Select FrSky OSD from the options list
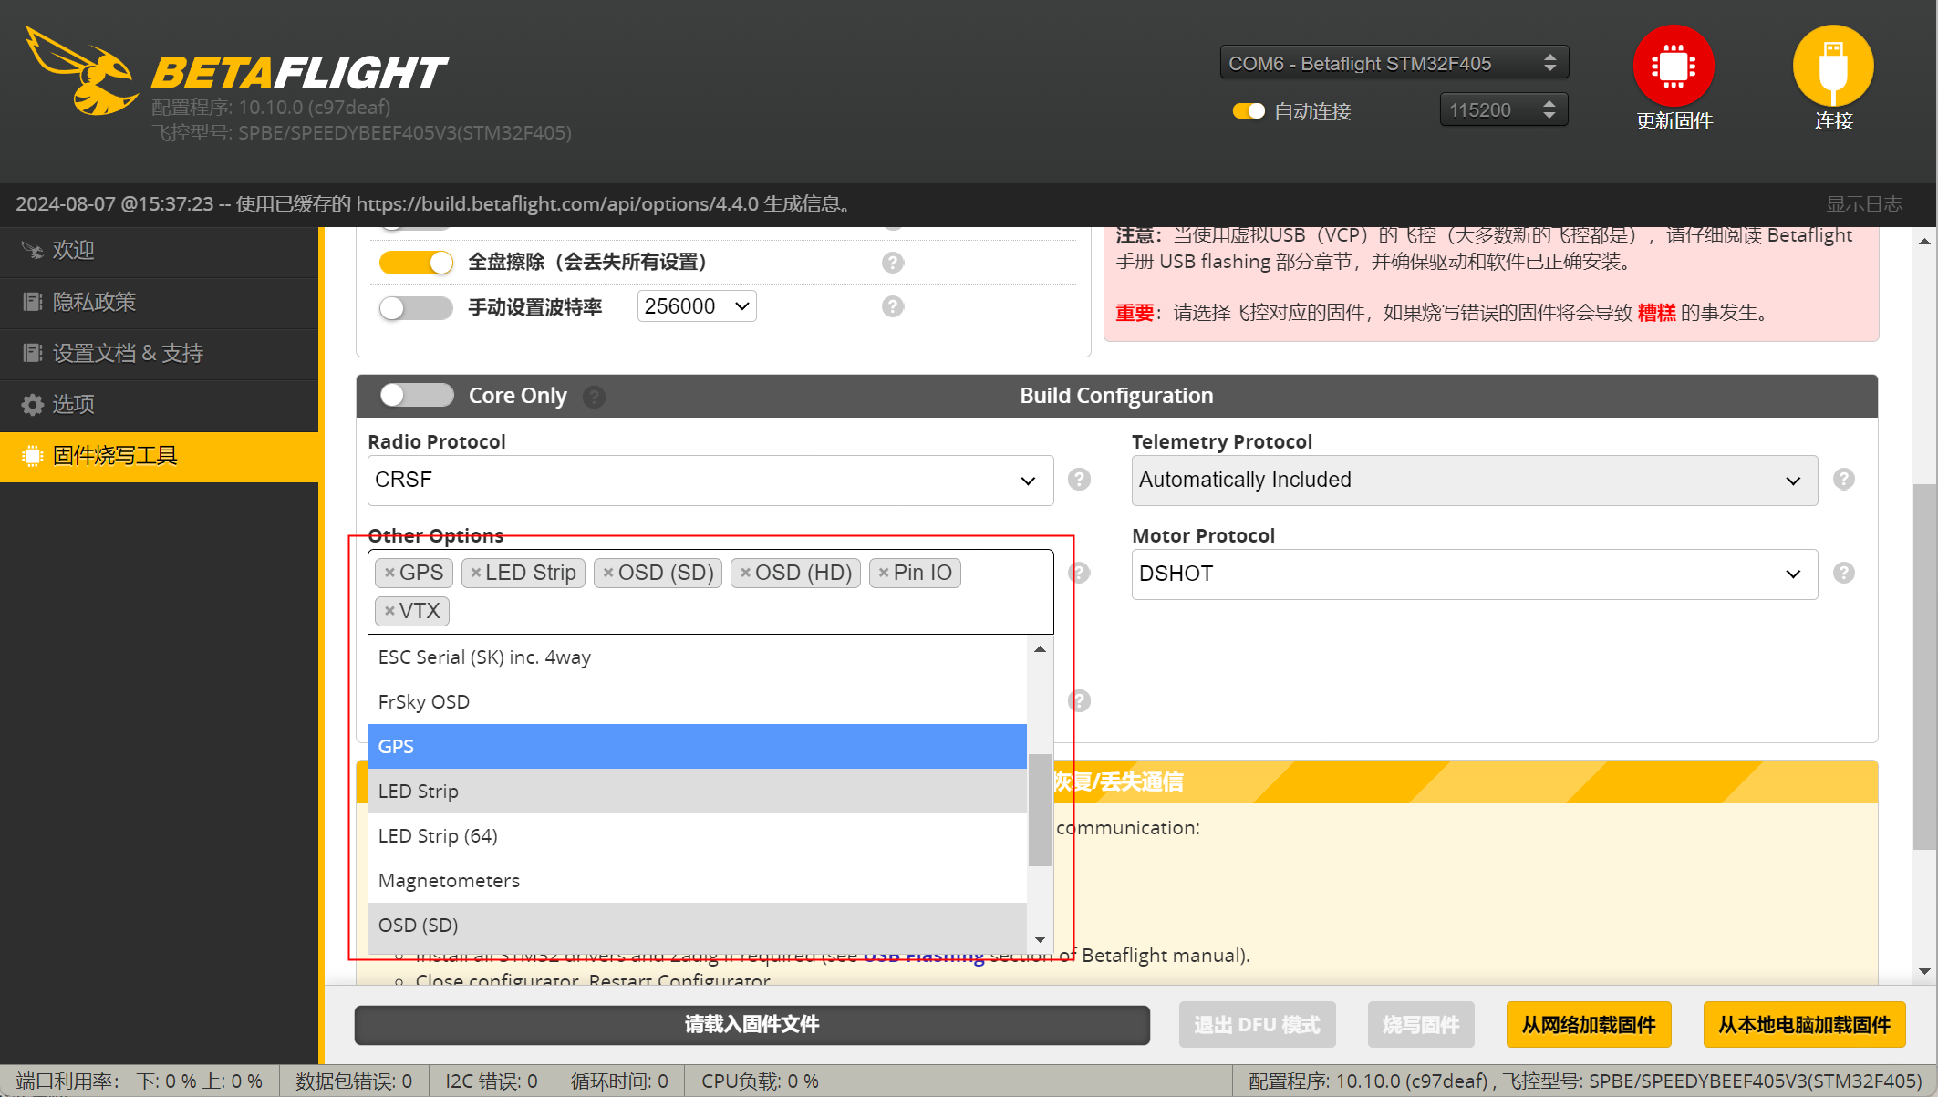Screen dimensions: 1938x1097 698,702
